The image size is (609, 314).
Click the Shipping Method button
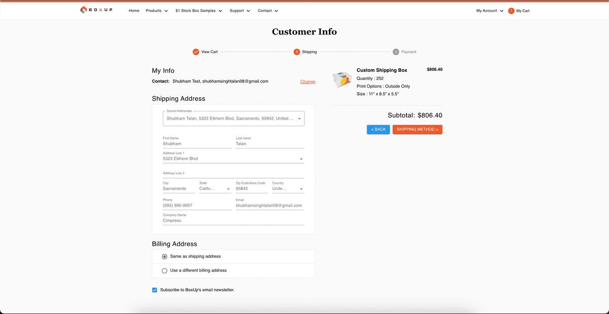coord(417,130)
